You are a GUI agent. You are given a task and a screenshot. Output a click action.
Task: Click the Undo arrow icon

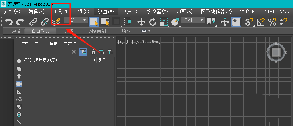(9, 22)
